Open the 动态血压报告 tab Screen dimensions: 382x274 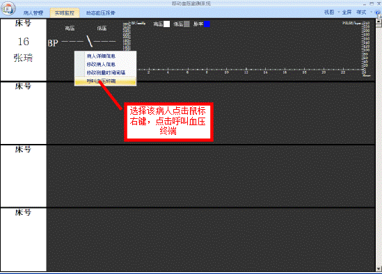point(101,13)
